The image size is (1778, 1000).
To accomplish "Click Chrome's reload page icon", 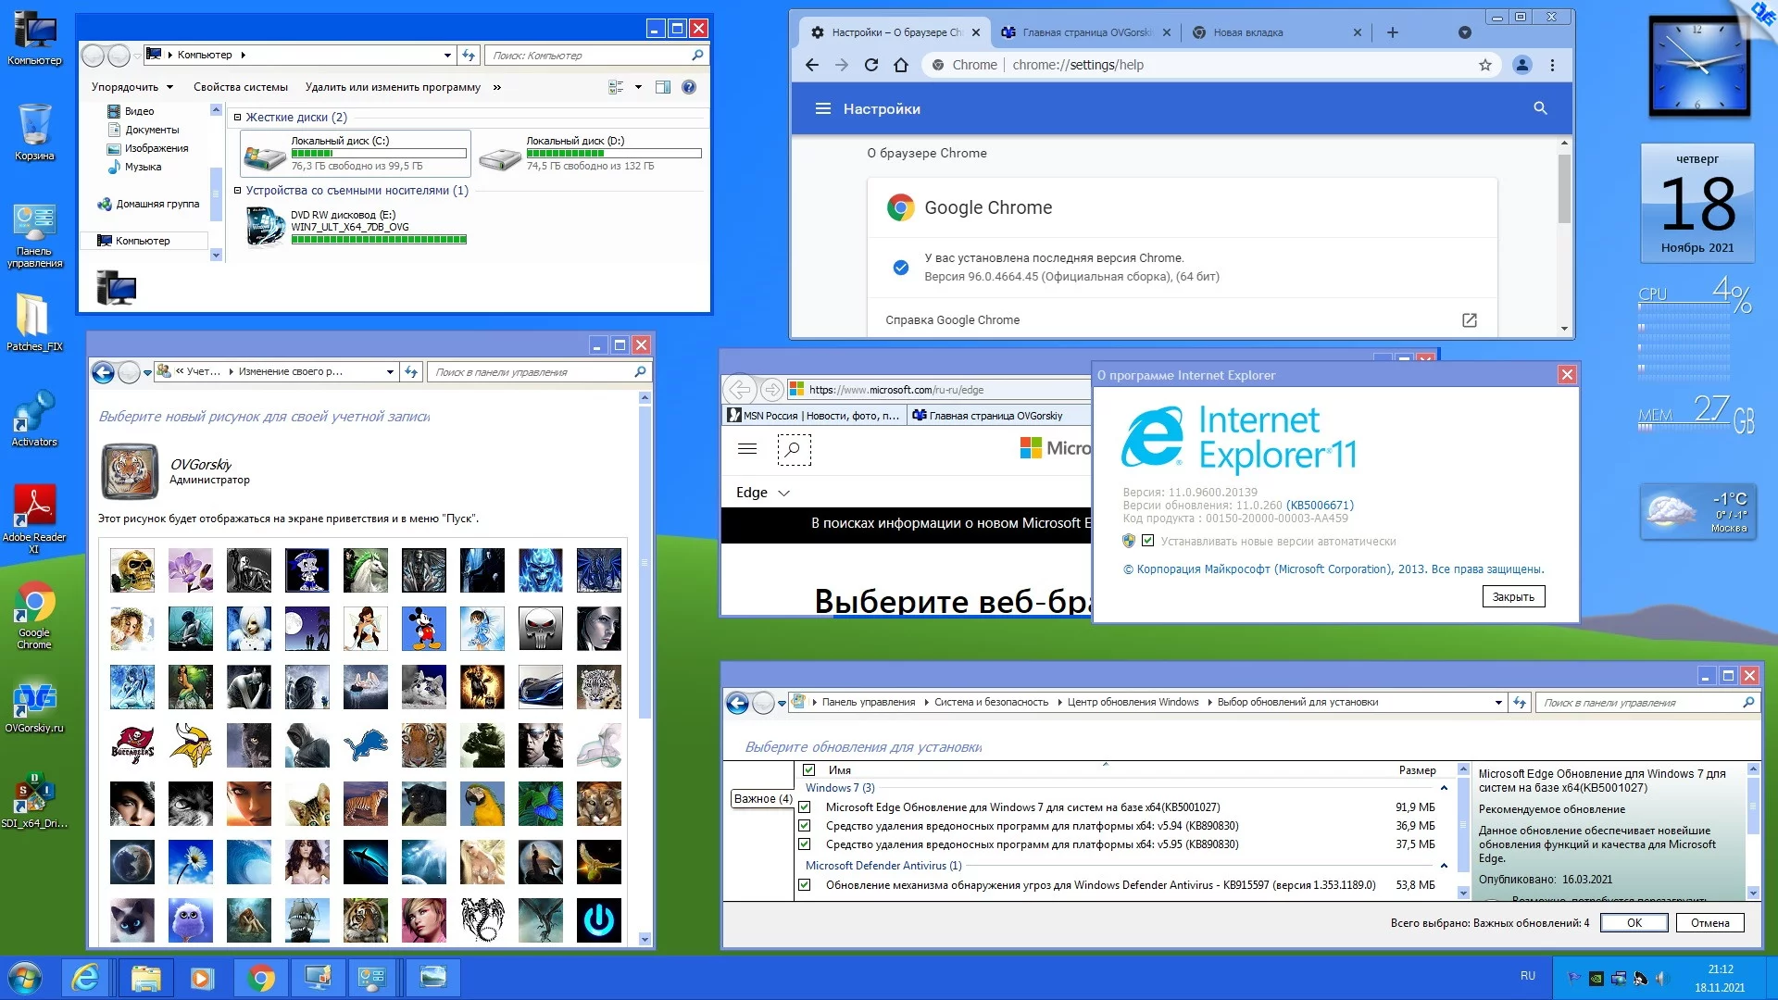I will [870, 65].
